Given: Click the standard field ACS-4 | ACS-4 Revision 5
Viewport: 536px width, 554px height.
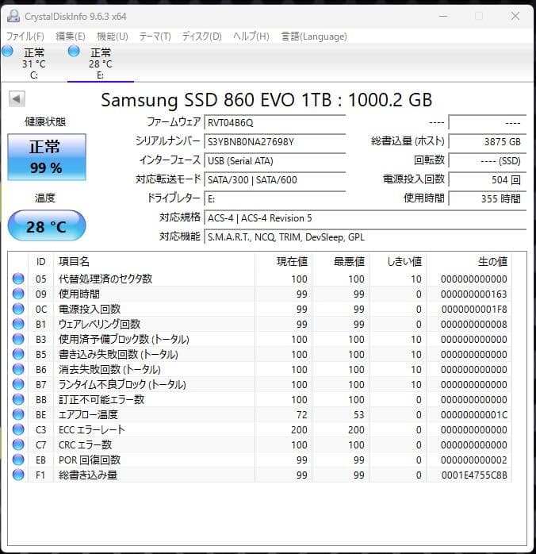Looking at the screenshot, I should click(366, 218).
